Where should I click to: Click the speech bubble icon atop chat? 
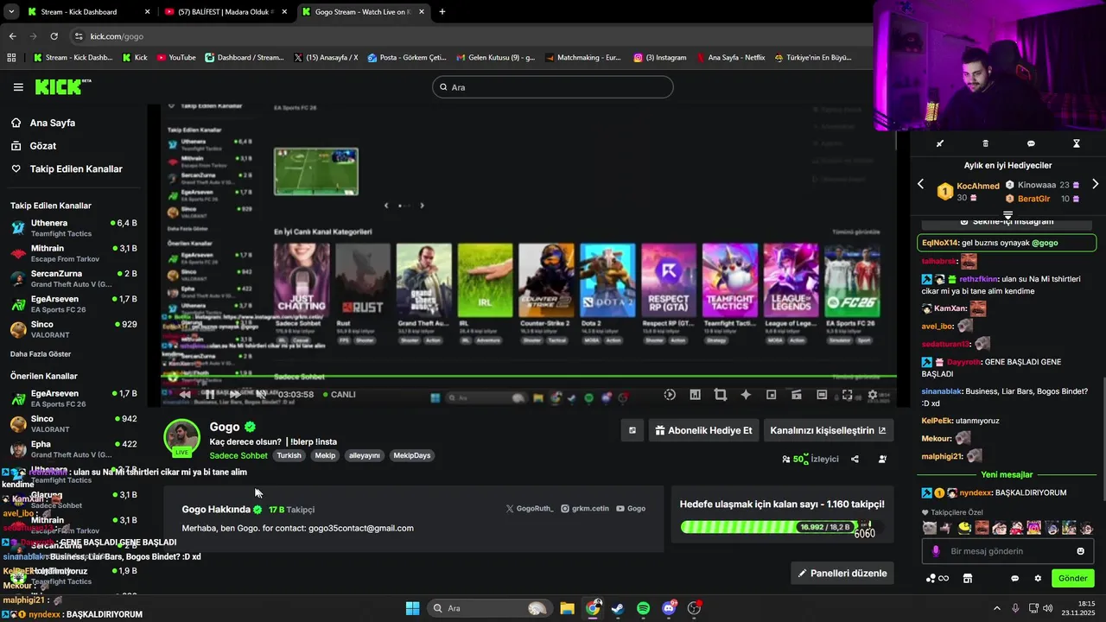tap(1031, 143)
